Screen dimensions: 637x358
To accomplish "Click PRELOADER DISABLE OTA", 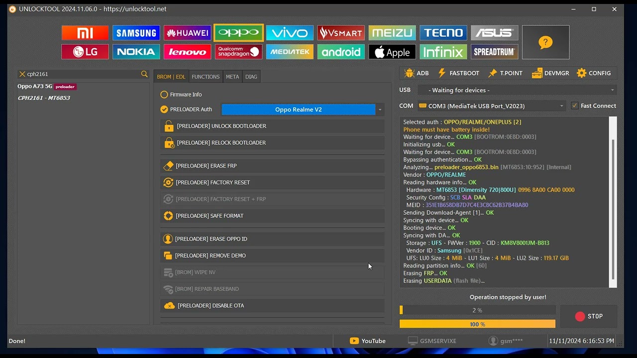I will pos(272,306).
